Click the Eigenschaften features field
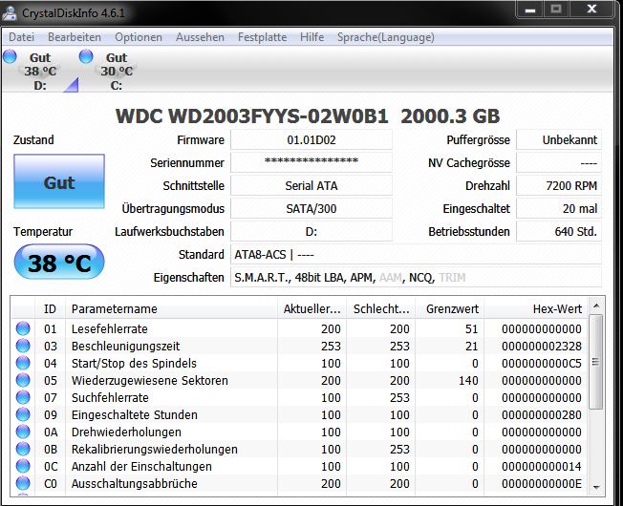This screenshot has width=623, height=506. click(x=416, y=278)
